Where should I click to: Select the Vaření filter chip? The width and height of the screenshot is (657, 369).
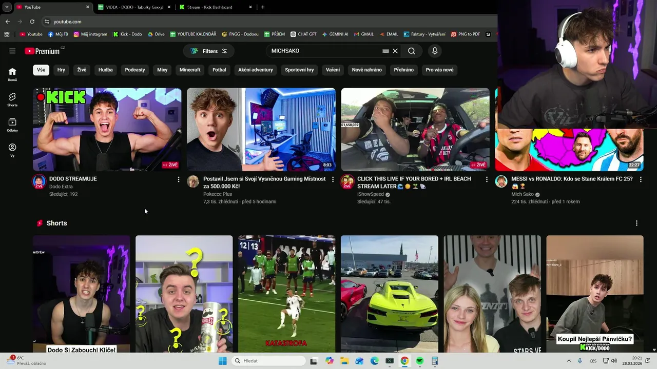(333, 70)
